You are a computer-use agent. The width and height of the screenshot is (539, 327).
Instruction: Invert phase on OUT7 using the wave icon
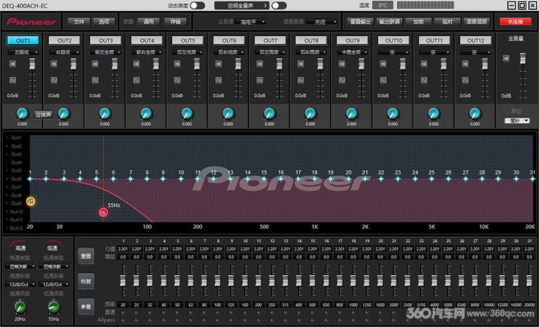[260, 80]
